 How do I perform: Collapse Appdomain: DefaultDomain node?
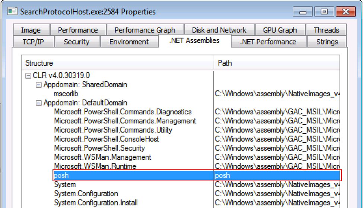(x=38, y=103)
